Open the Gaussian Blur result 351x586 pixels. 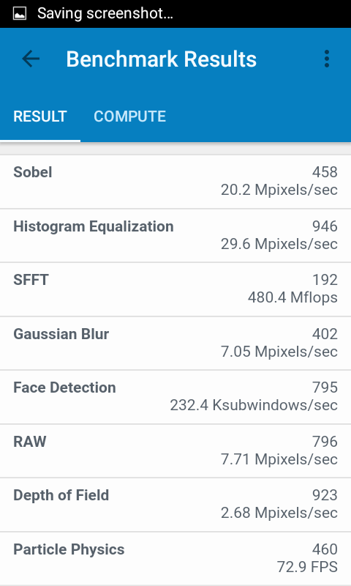click(x=175, y=343)
